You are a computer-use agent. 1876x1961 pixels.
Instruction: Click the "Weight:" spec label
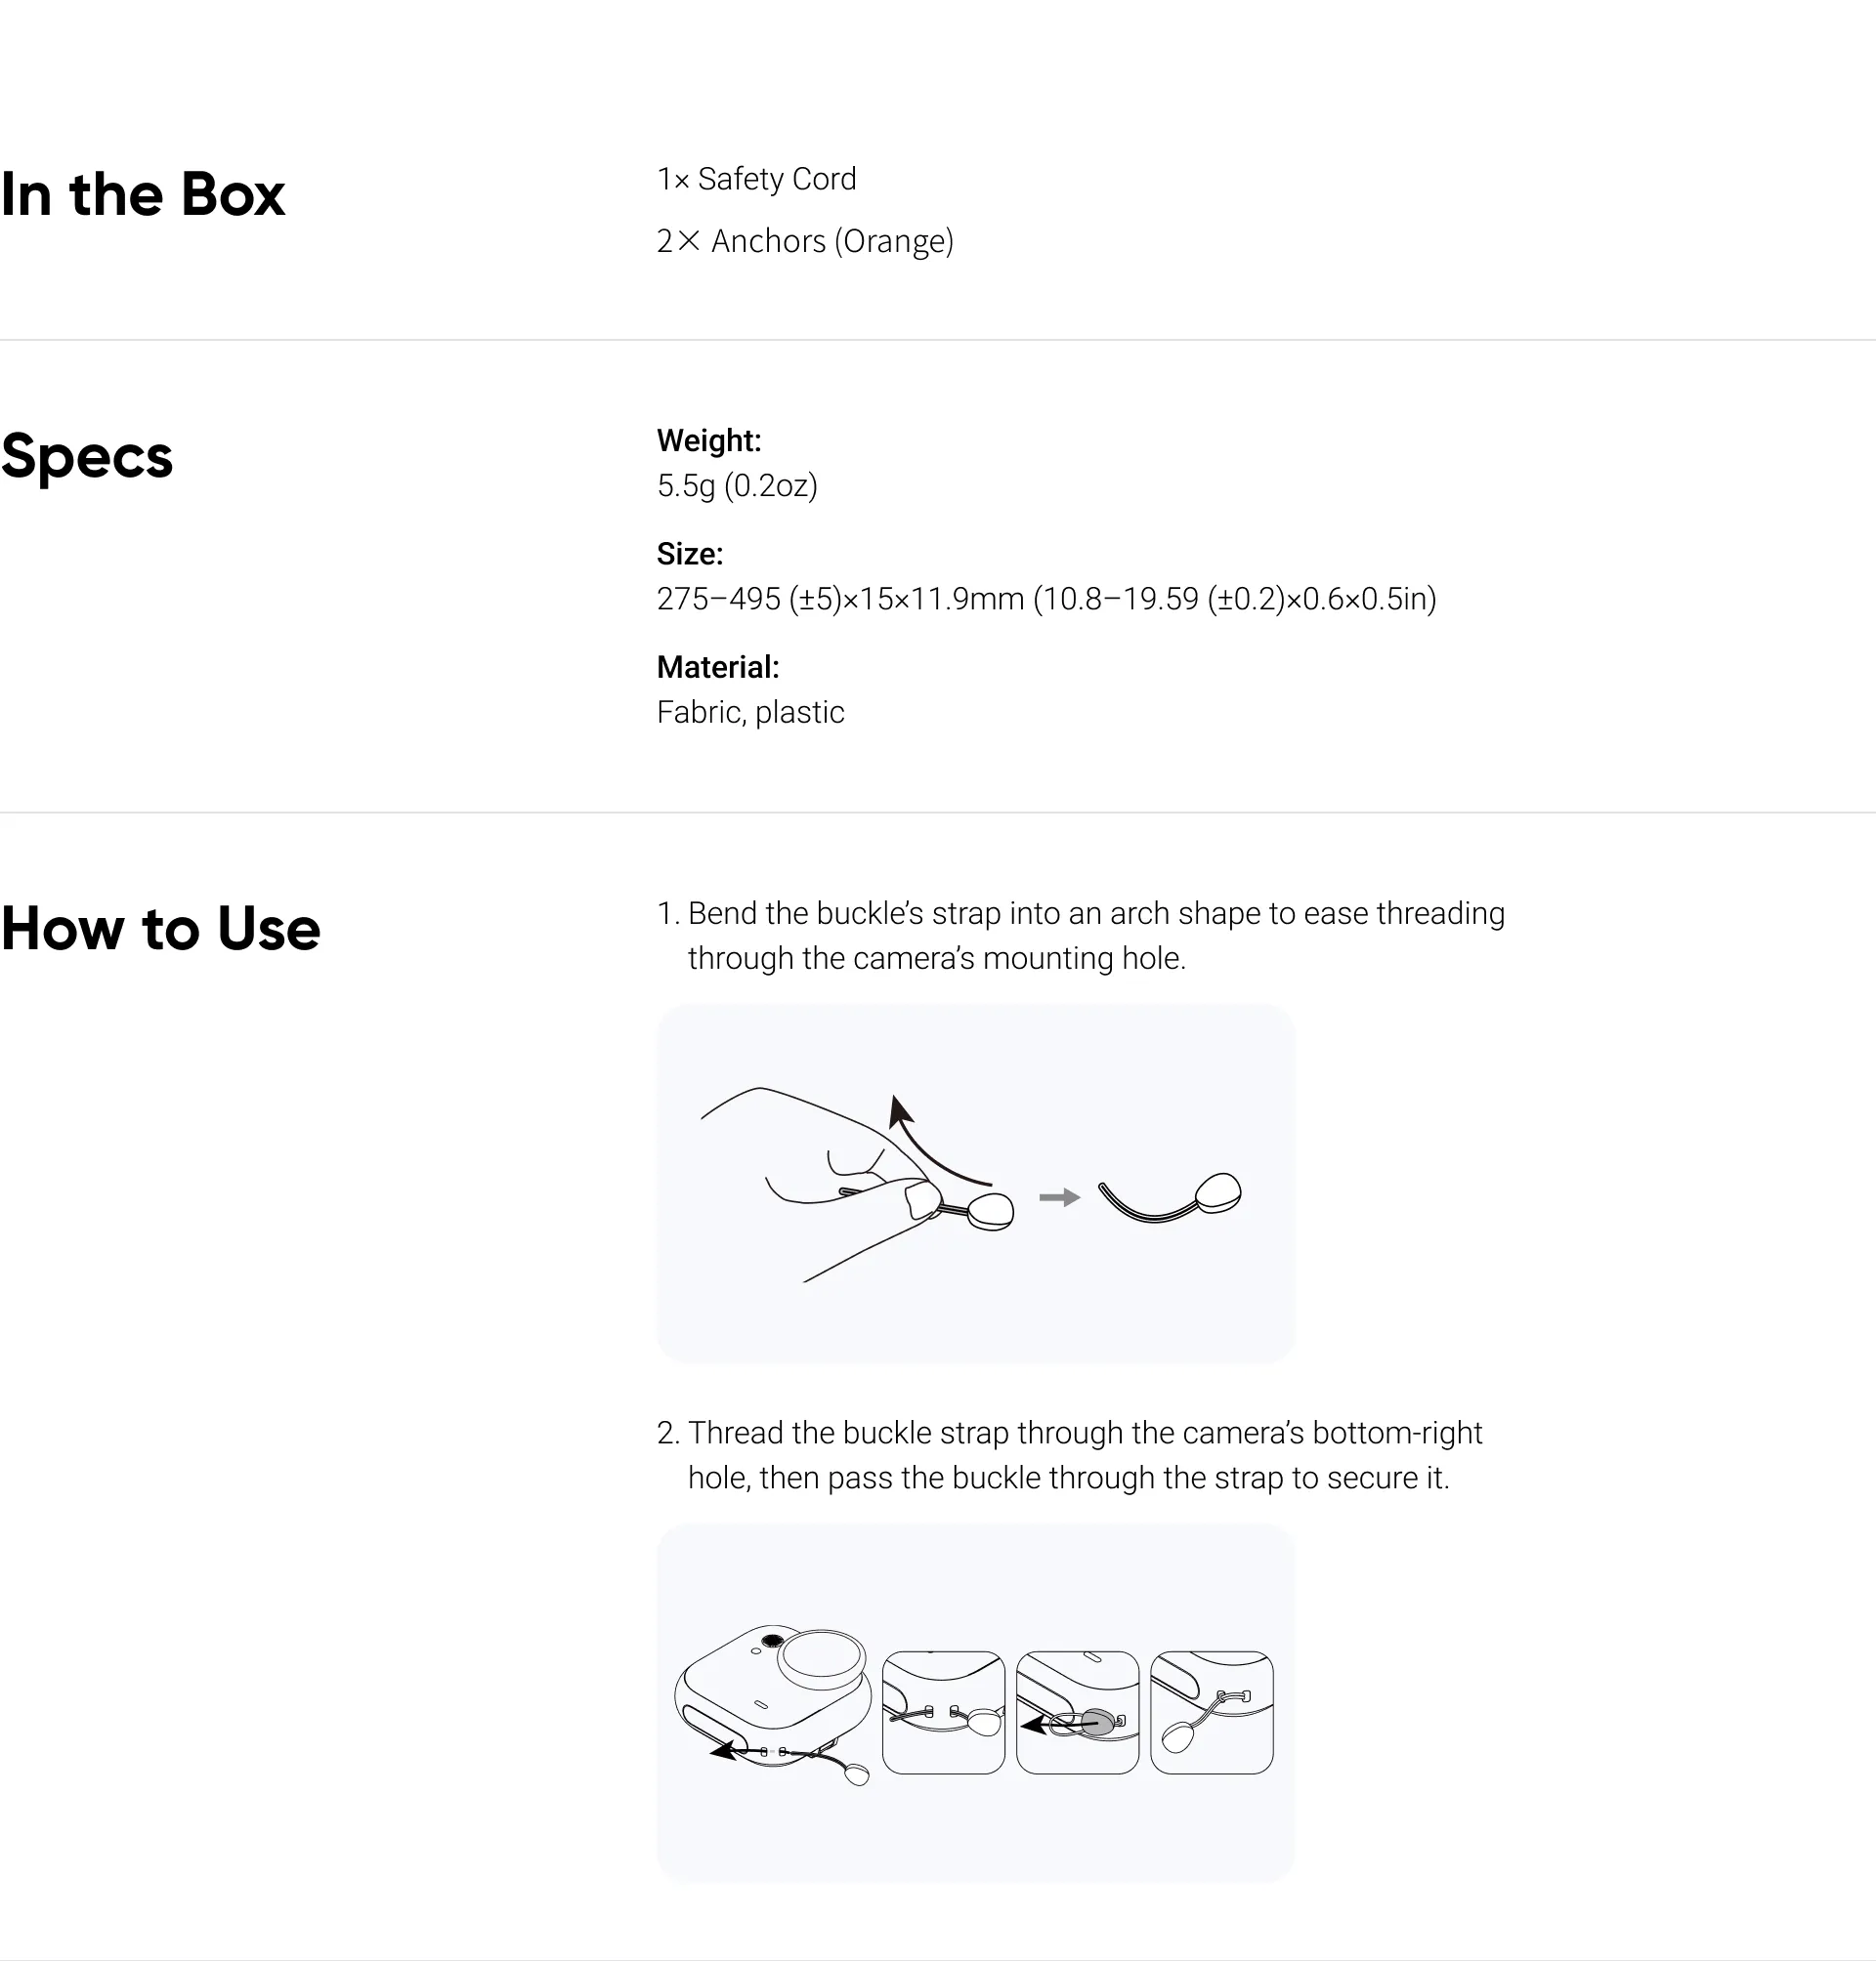tap(709, 439)
